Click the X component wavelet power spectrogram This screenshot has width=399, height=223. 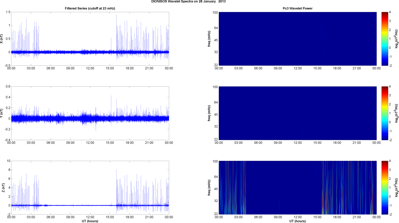point(297,39)
